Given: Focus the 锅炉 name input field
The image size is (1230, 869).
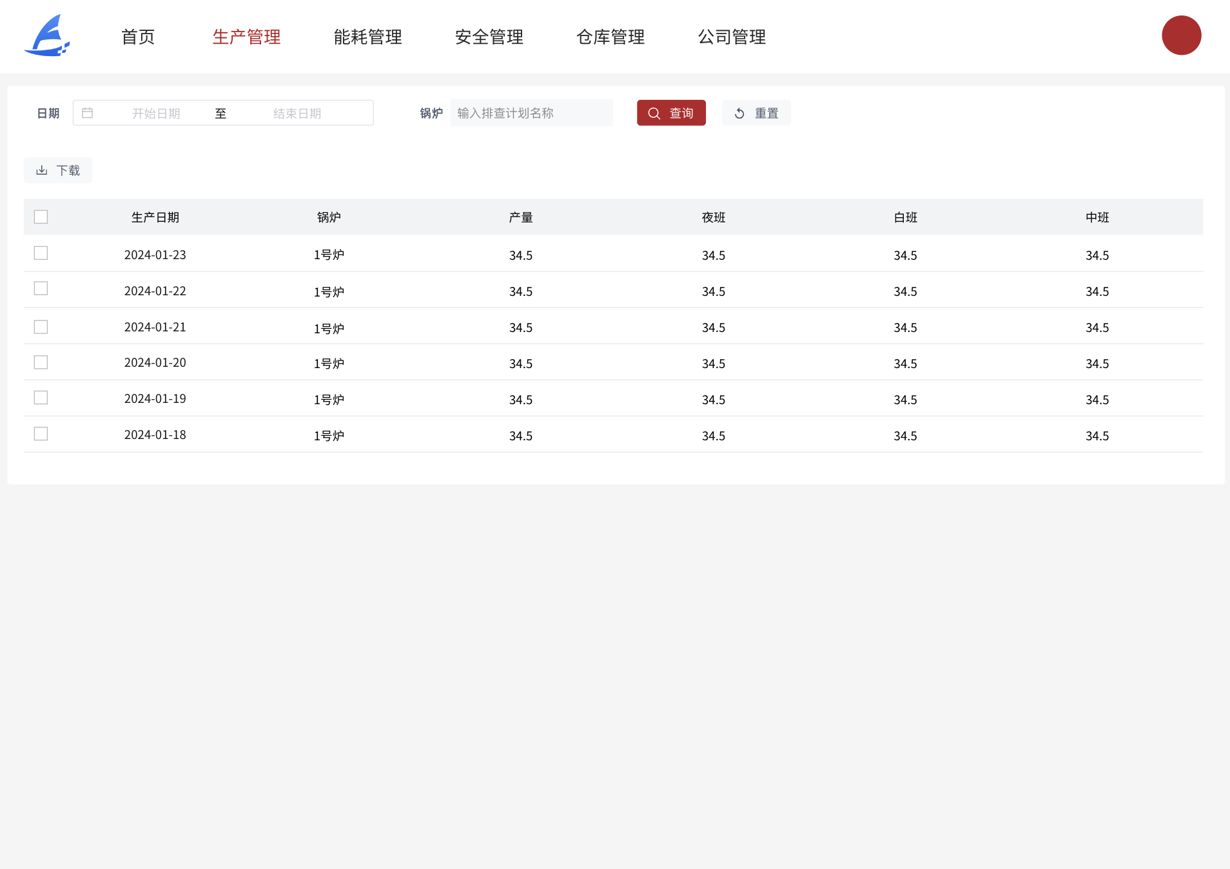Looking at the screenshot, I should coord(531,113).
